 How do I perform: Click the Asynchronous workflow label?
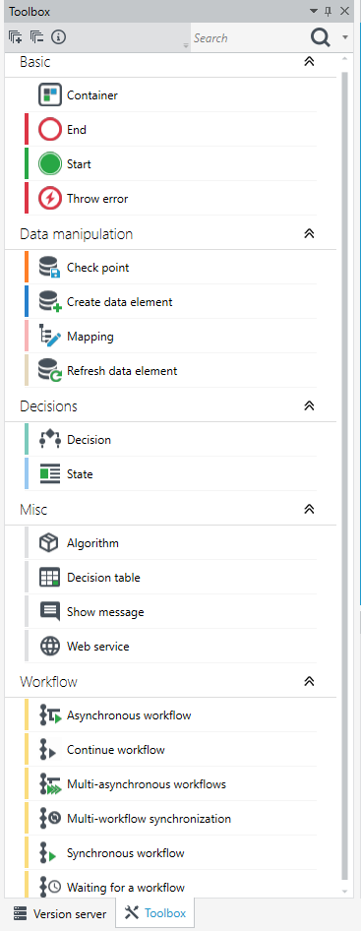click(129, 715)
